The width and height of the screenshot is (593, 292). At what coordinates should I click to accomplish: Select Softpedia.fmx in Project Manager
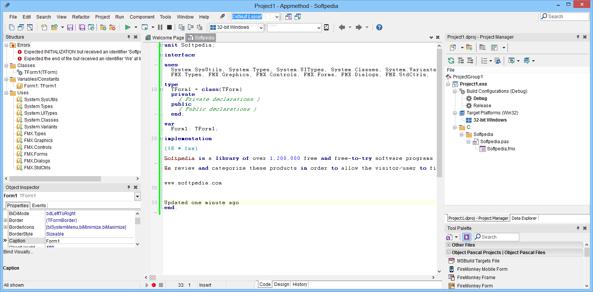[501, 149]
